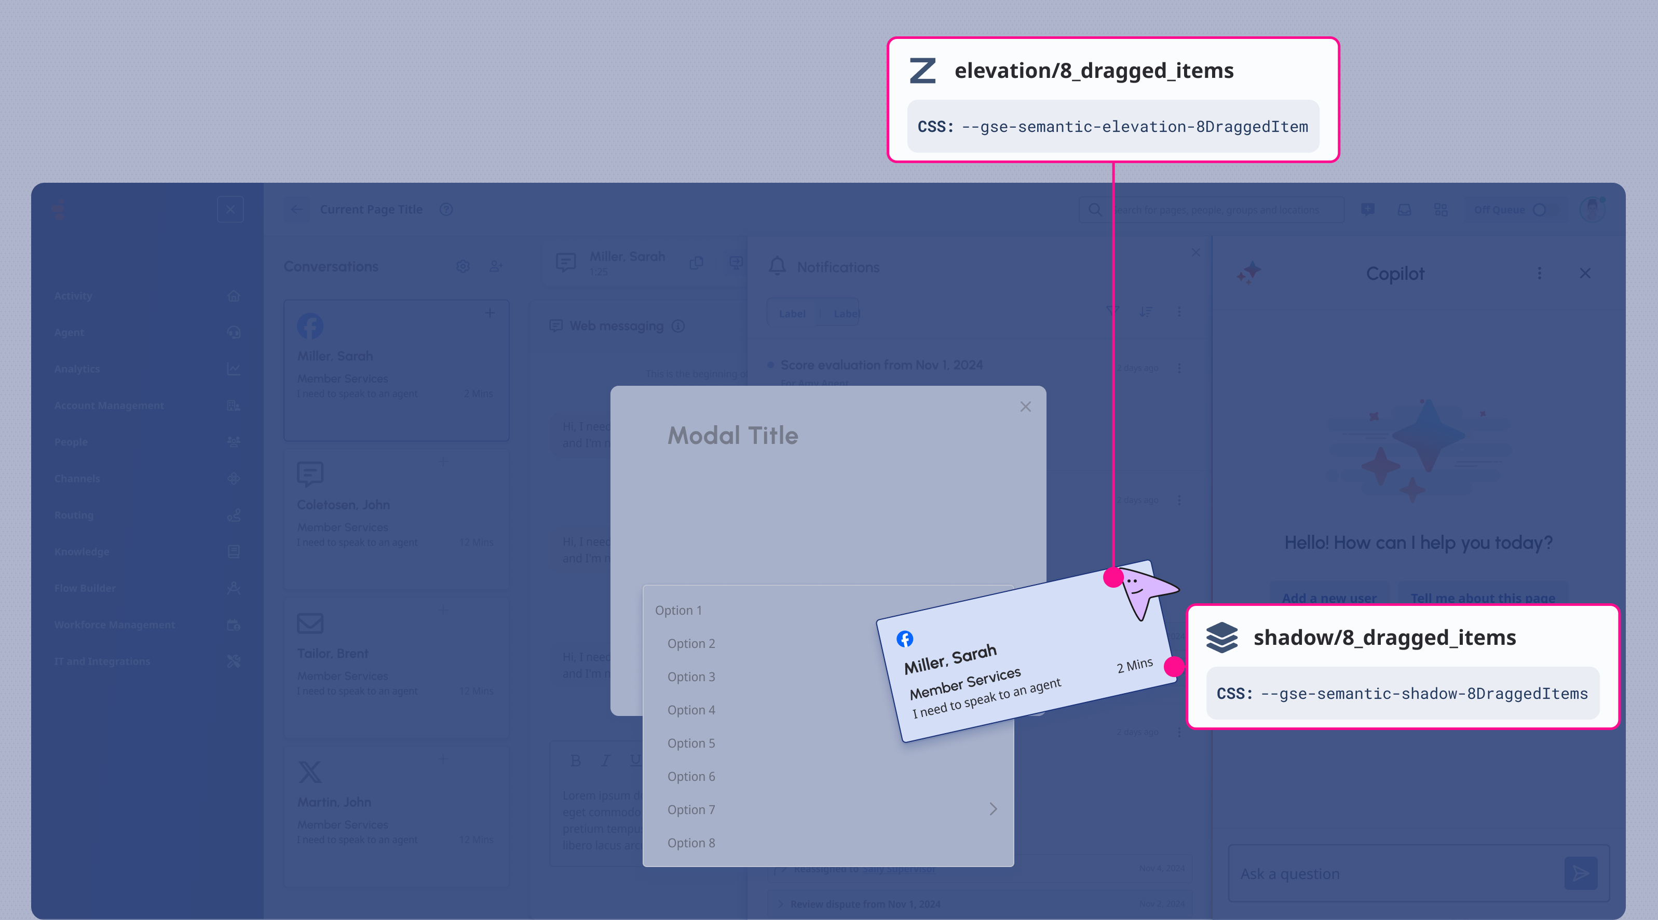1658x920 pixels.
Task: Close the Notifications panel
Action: coord(1196,252)
